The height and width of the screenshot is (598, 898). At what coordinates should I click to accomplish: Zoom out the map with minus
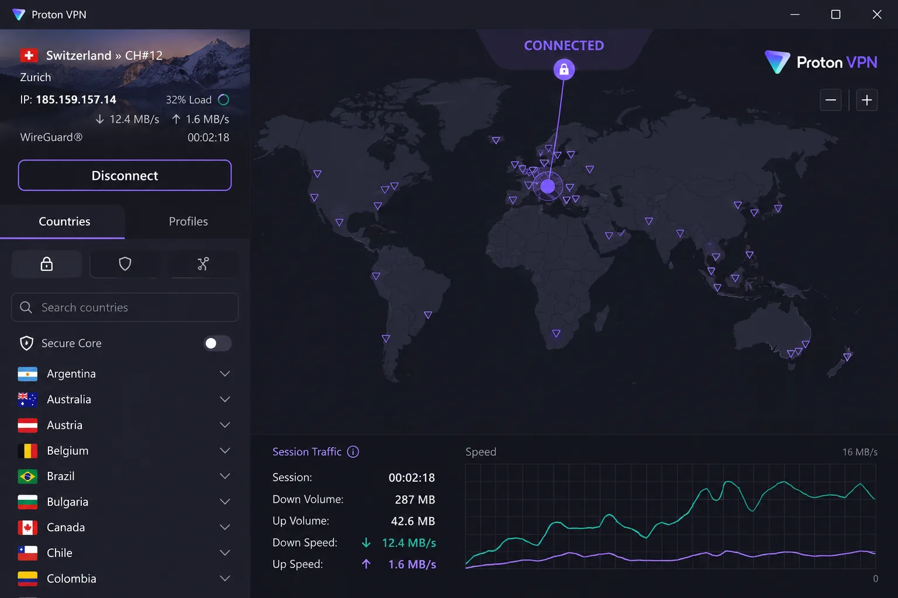830,100
